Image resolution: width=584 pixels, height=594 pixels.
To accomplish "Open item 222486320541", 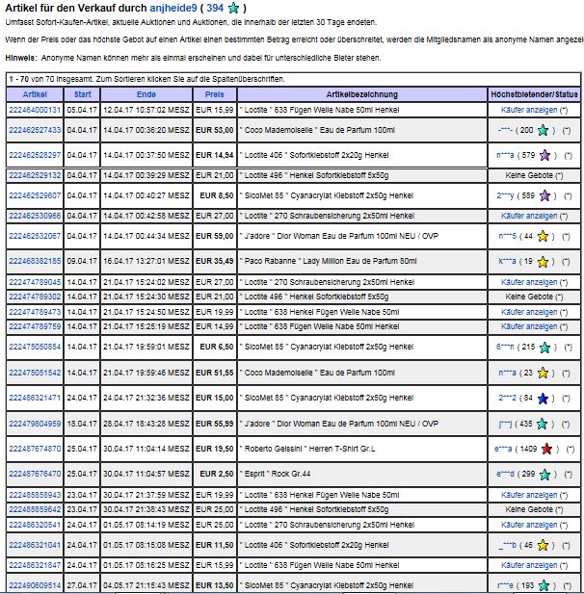I will click(35, 525).
